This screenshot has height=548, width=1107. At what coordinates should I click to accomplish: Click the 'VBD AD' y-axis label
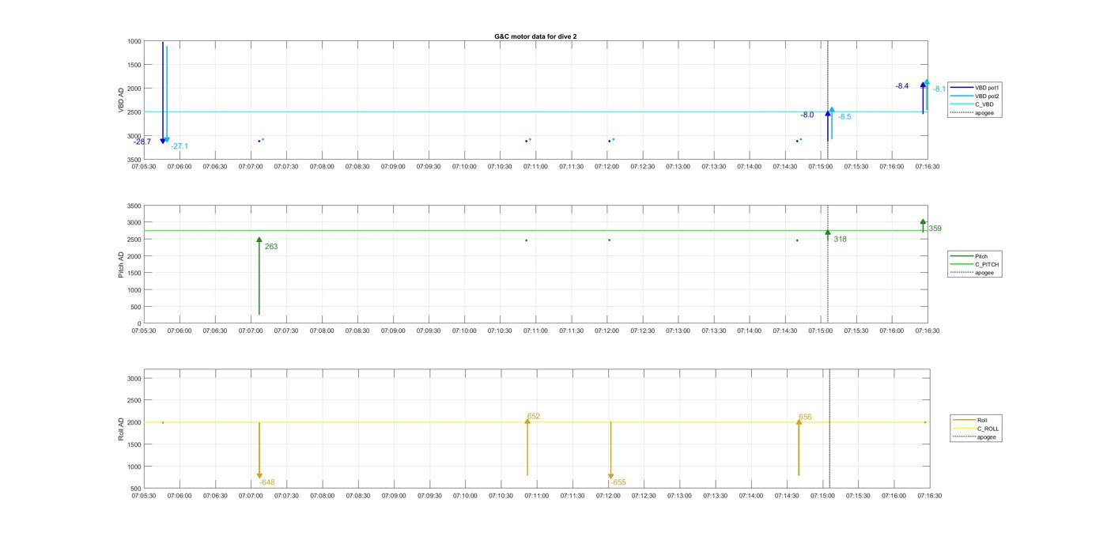[122, 100]
